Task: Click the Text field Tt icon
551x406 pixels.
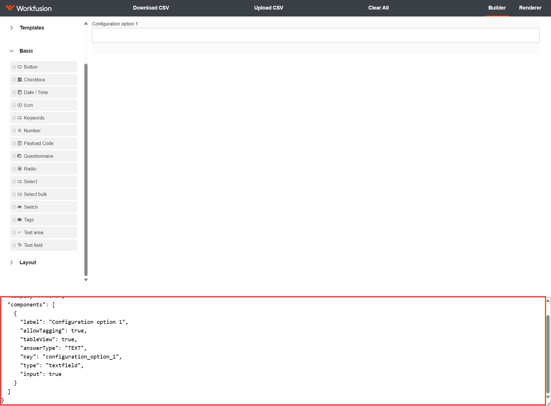Action: pos(20,245)
